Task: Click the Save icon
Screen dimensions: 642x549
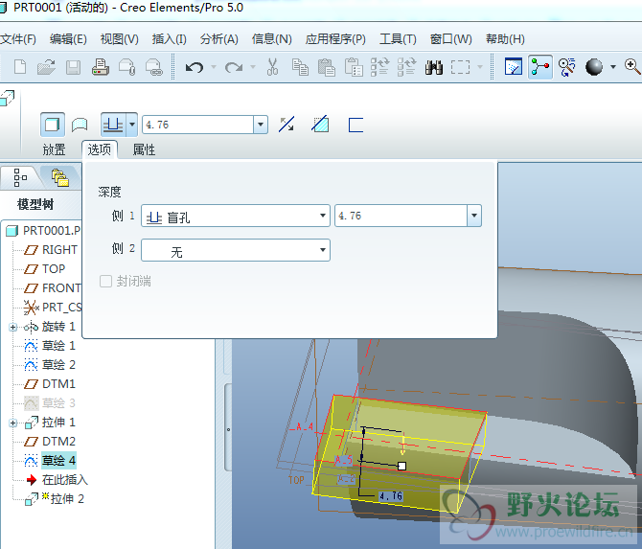Action: pos(73,67)
